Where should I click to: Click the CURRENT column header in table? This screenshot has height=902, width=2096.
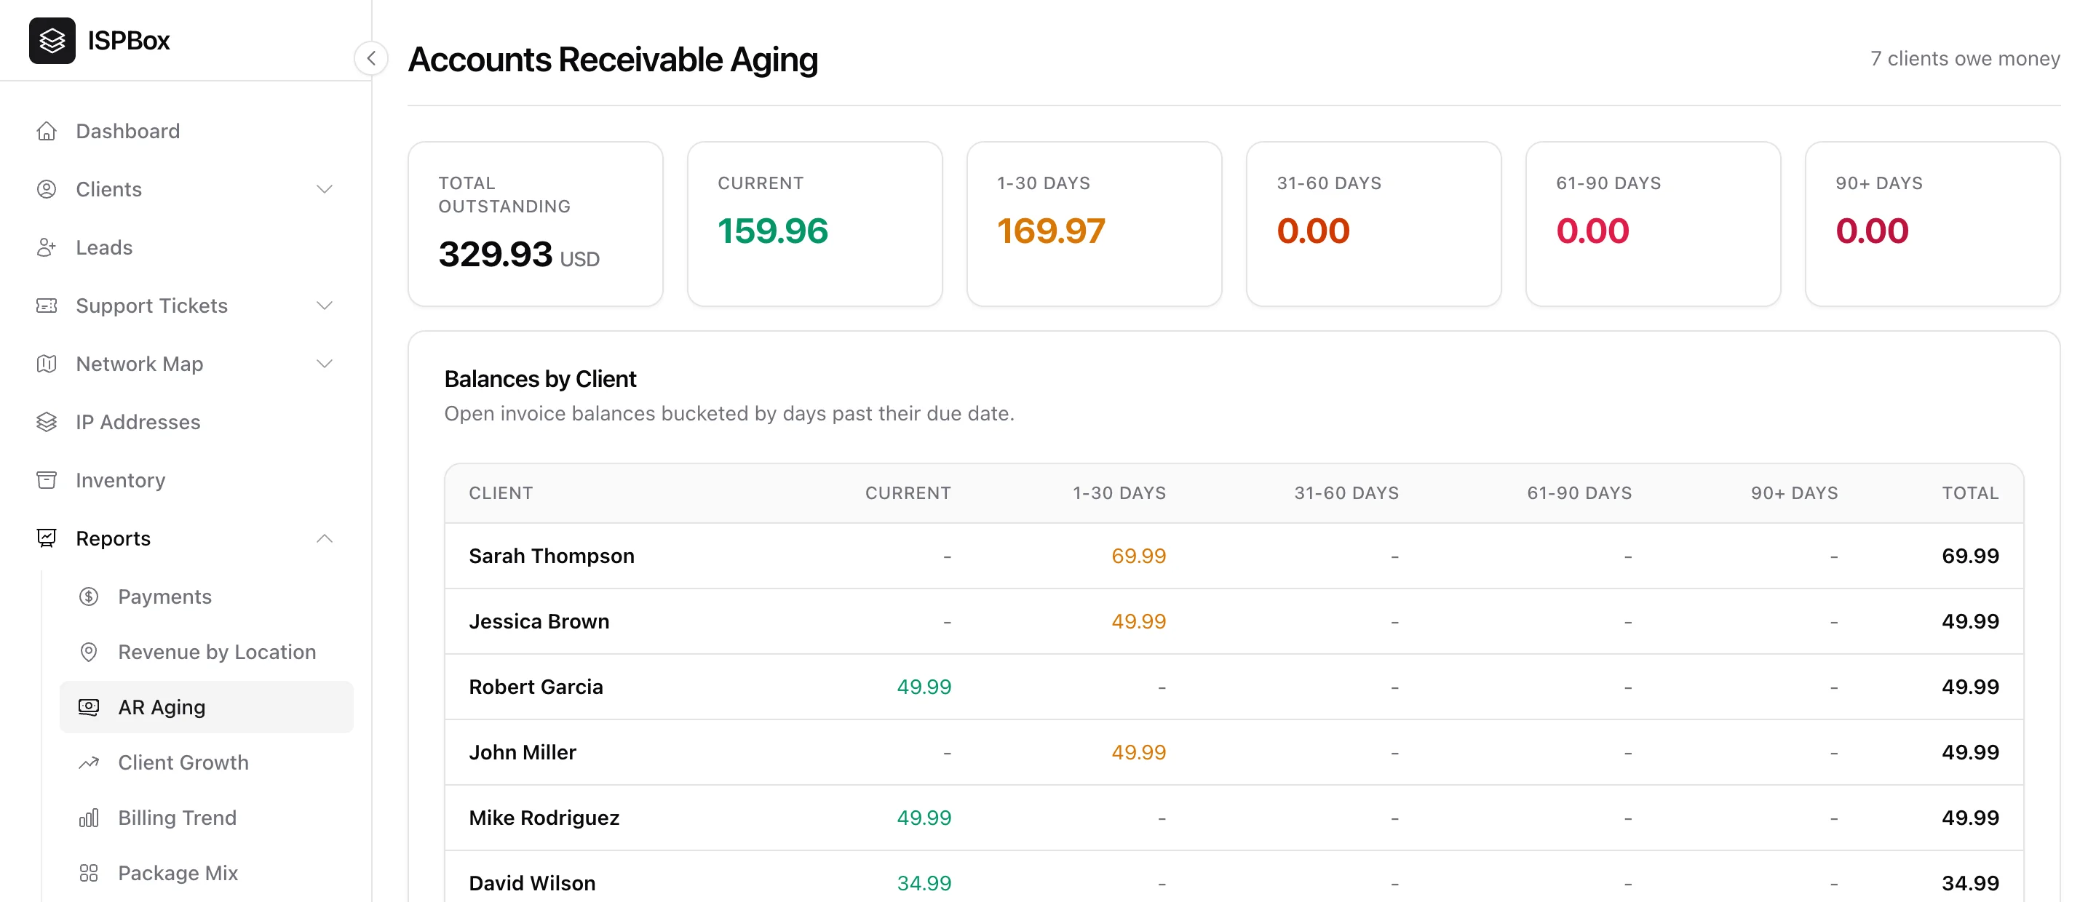908,493
